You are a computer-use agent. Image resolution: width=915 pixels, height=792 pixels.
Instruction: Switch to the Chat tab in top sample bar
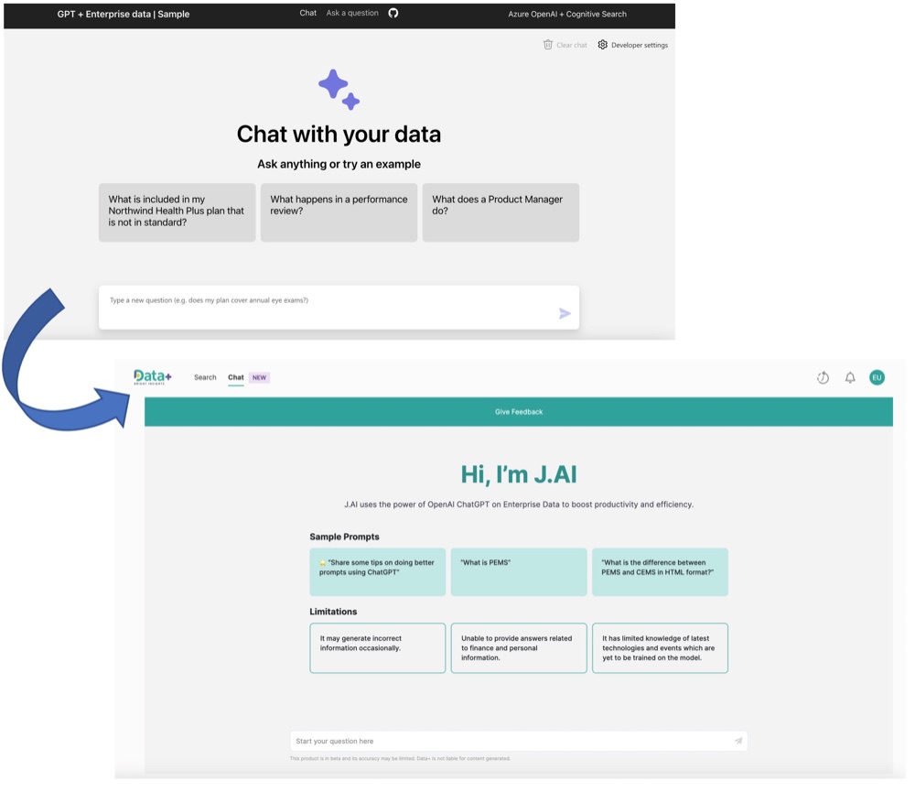tap(308, 13)
